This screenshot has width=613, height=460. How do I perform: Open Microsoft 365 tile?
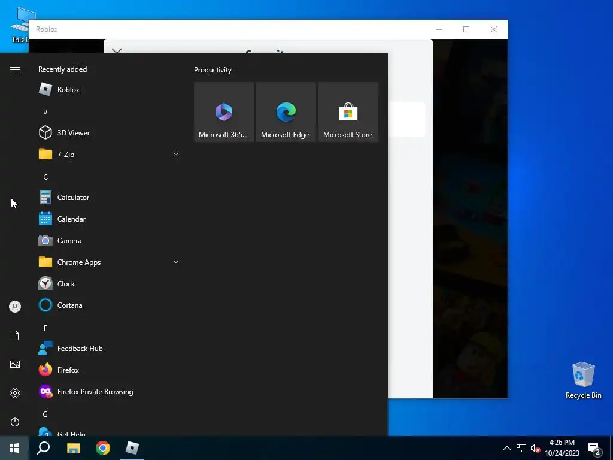point(224,112)
